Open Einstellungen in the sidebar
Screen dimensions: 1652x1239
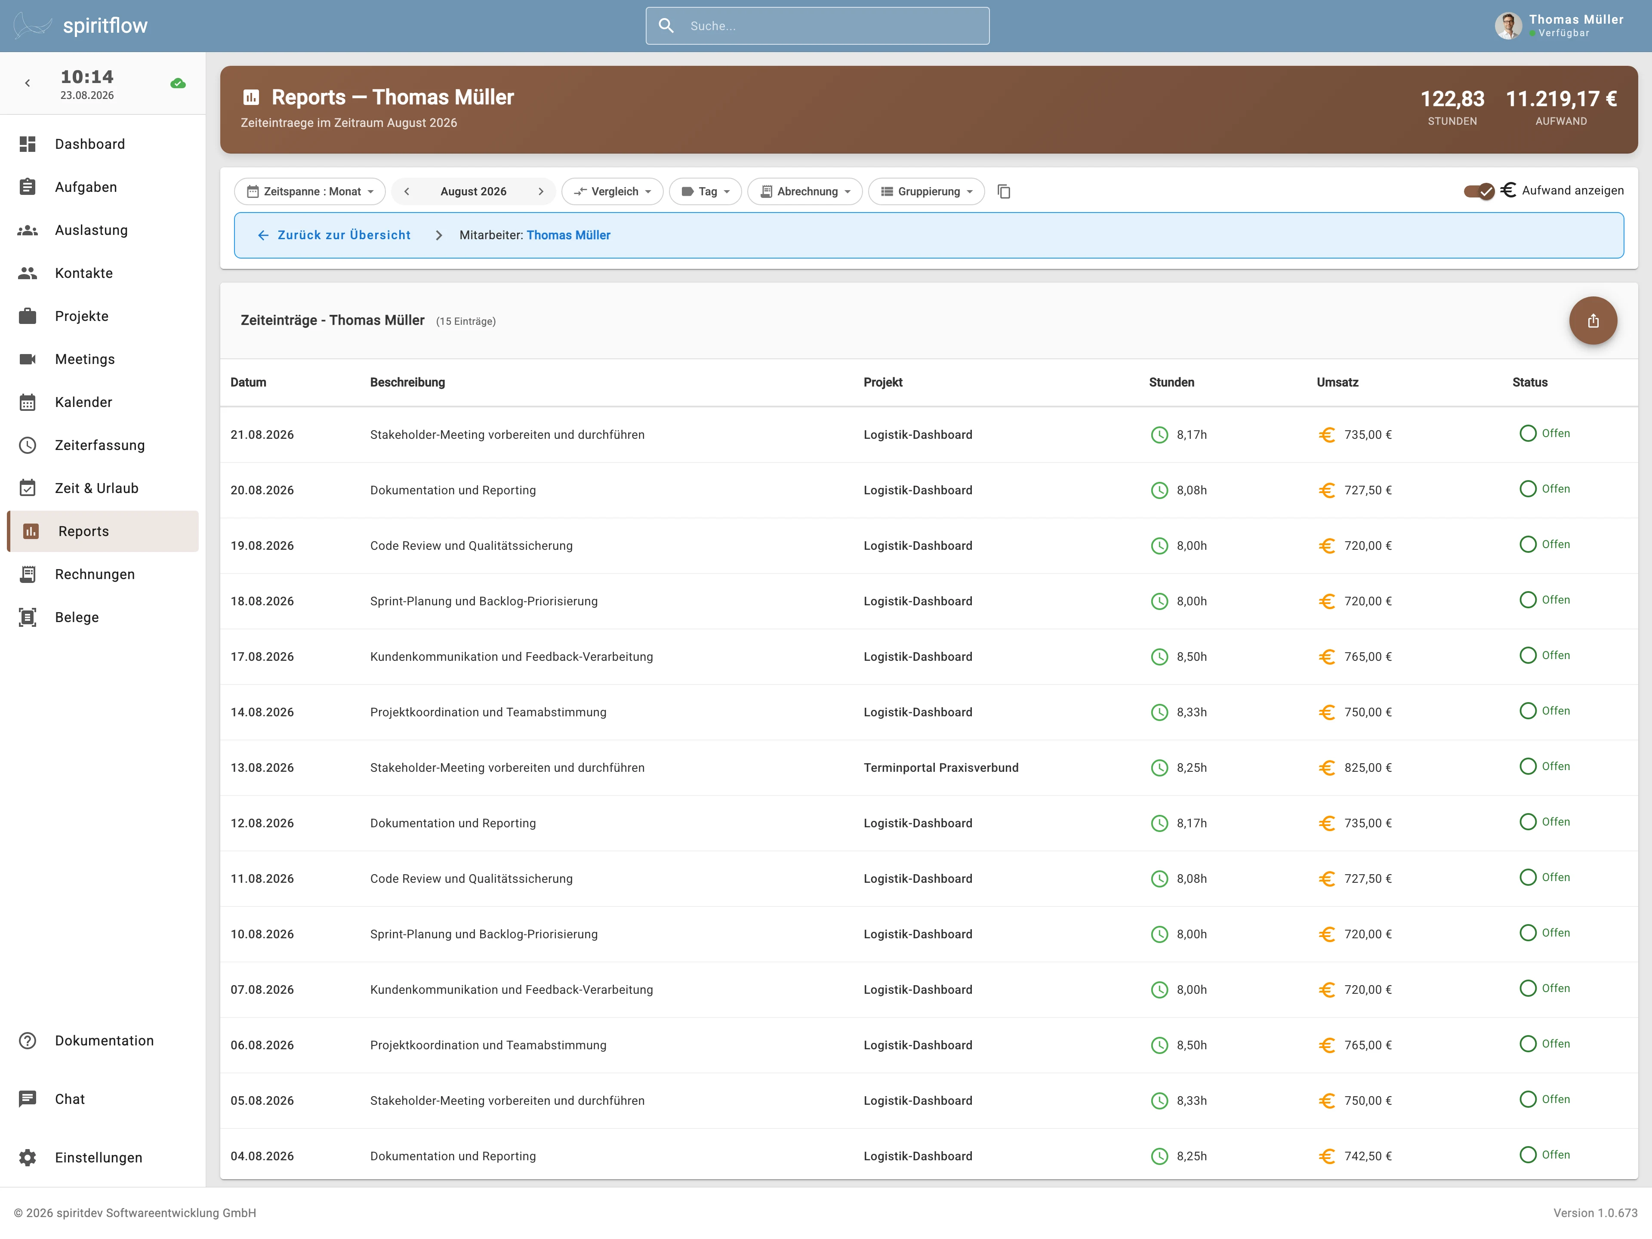103,1157
